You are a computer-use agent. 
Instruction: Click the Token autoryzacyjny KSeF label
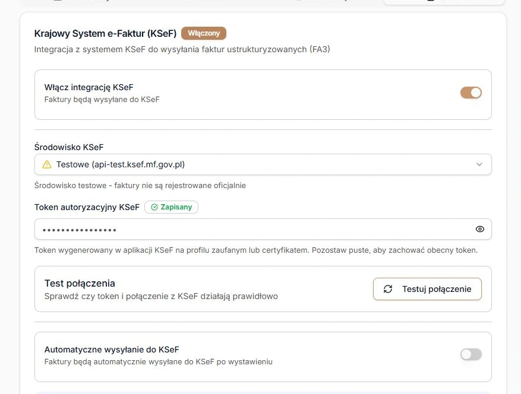(x=87, y=207)
